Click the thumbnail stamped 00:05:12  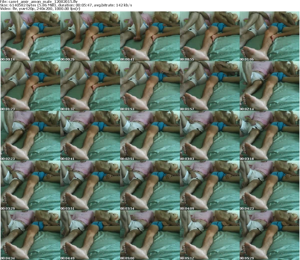[x=210, y=235]
